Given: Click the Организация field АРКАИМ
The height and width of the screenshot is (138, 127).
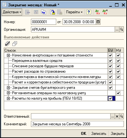Looking at the screenshot, I should (73, 30).
